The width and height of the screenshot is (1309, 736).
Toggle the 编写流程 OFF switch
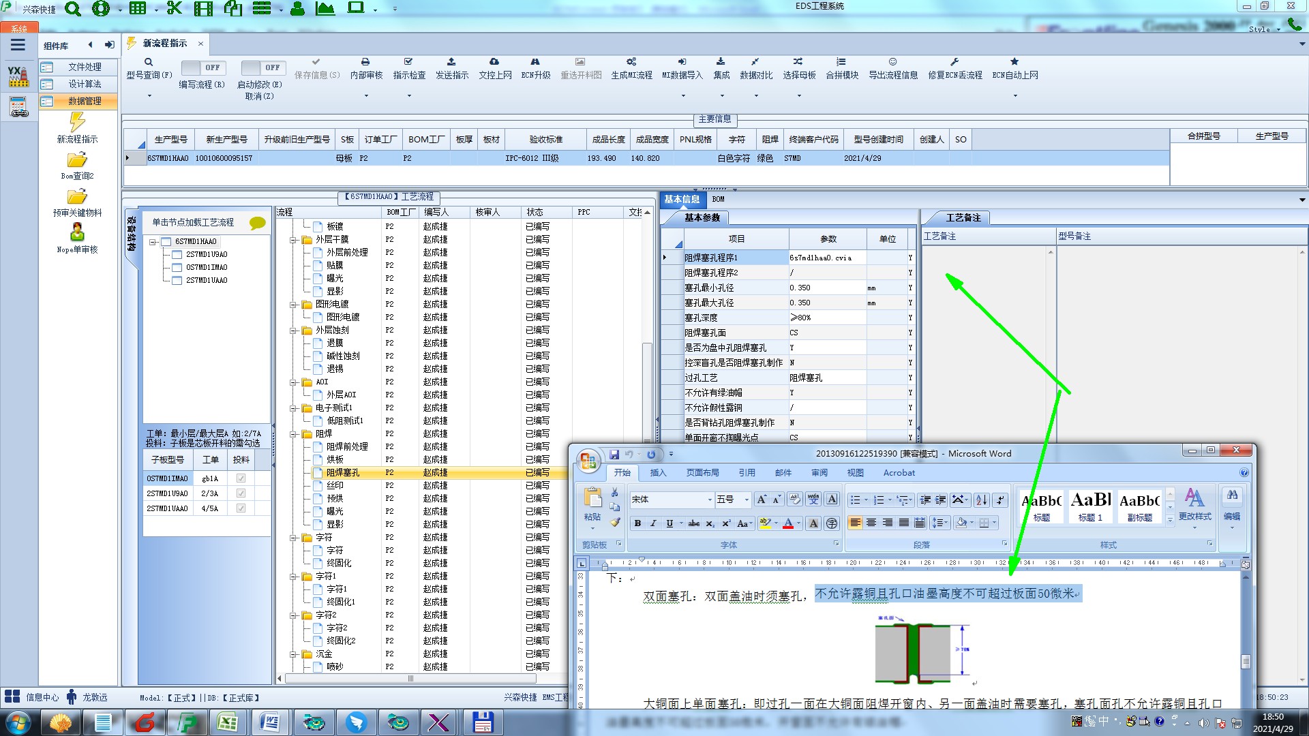[202, 67]
